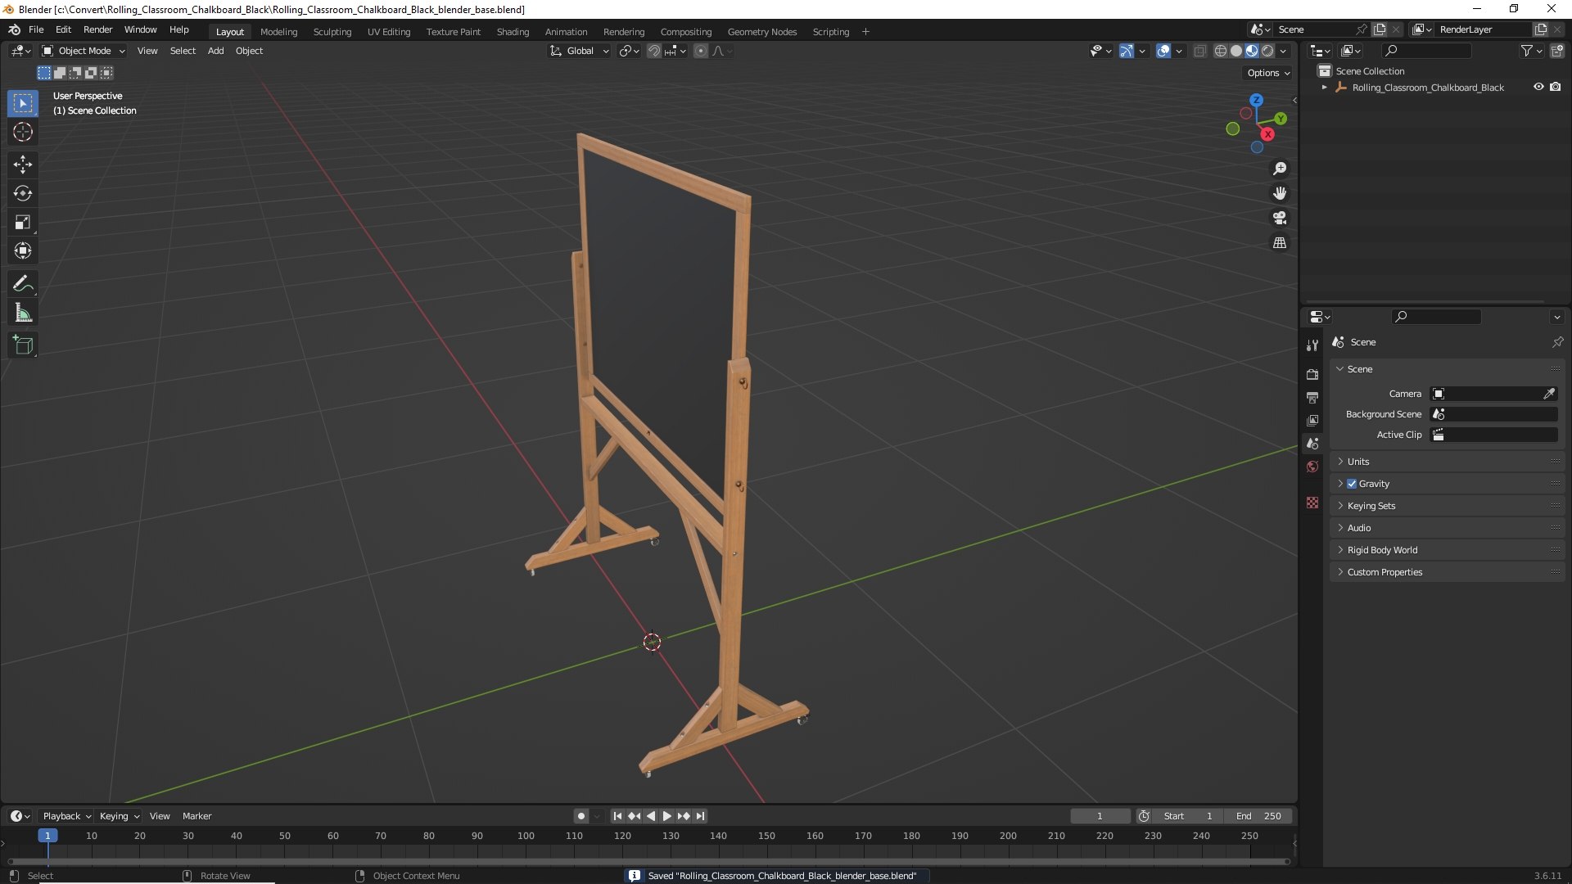
Task: Click the Options button in viewport
Action: coord(1268,73)
